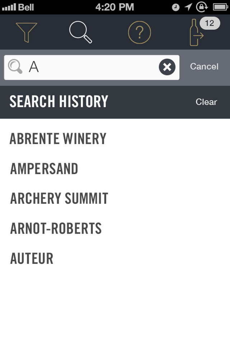Select Ampersand from search history
Screen dimensions: 230x345
click(115, 169)
